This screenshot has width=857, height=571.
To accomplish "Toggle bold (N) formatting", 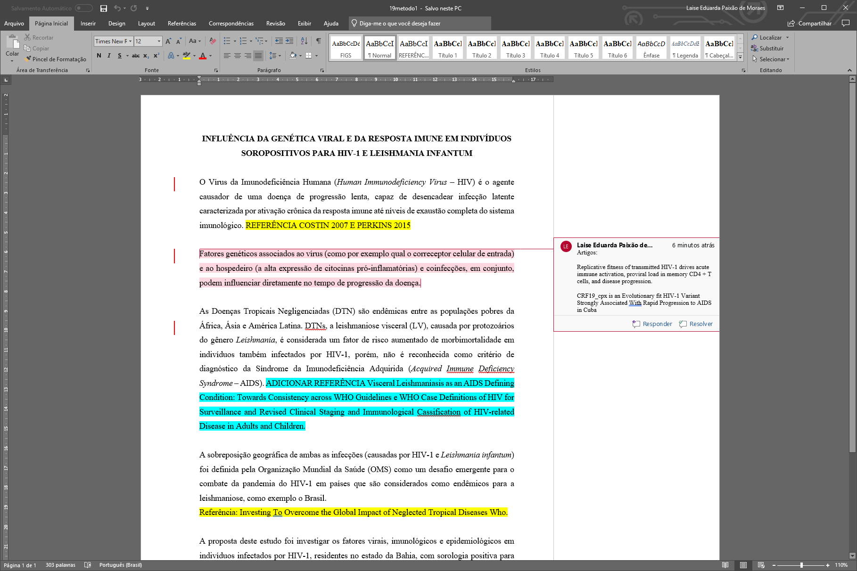I will pyautogui.click(x=99, y=56).
